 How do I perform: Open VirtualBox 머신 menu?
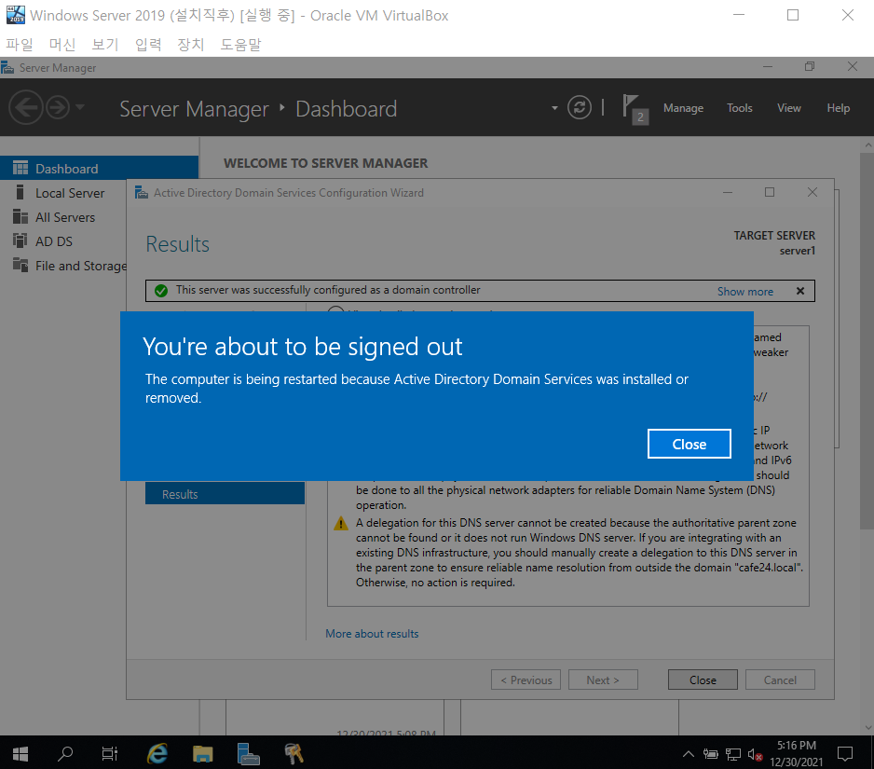tap(61, 44)
